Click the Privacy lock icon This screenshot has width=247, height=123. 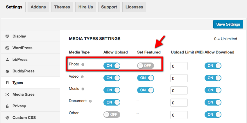[7, 106]
